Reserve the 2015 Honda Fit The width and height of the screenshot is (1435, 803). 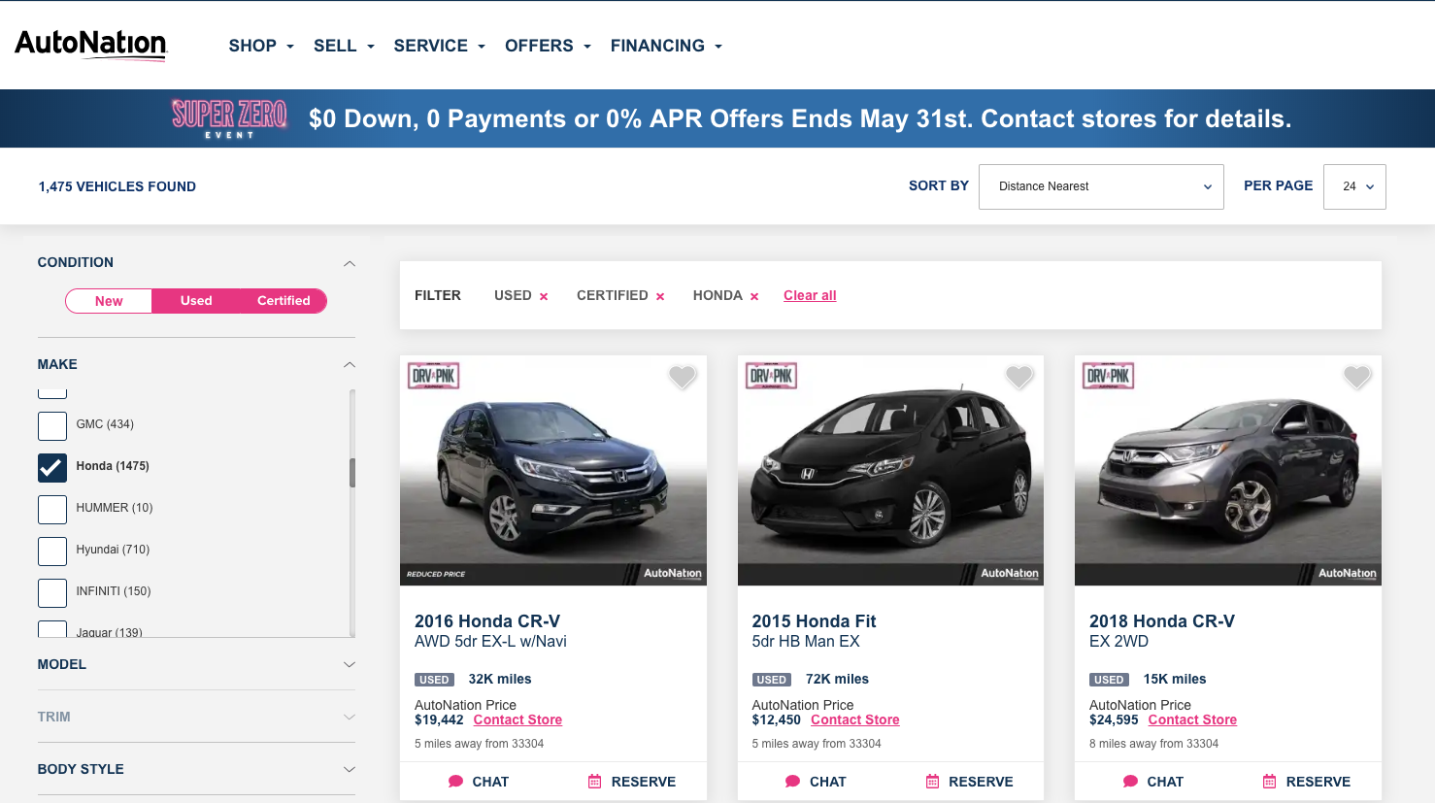pos(969,782)
